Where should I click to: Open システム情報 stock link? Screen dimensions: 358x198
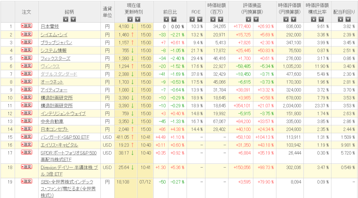54,50
